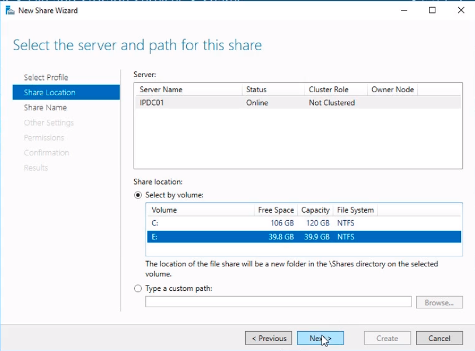Open the Select Profile step
475x351 pixels.
coord(46,77)
